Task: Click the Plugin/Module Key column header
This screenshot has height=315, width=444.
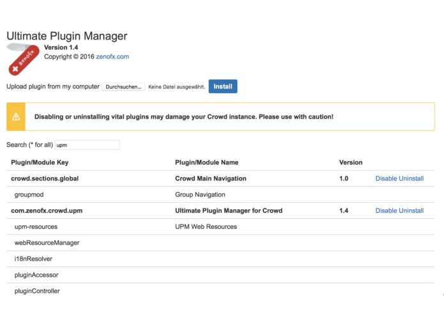Action: (x=40, y=163)
